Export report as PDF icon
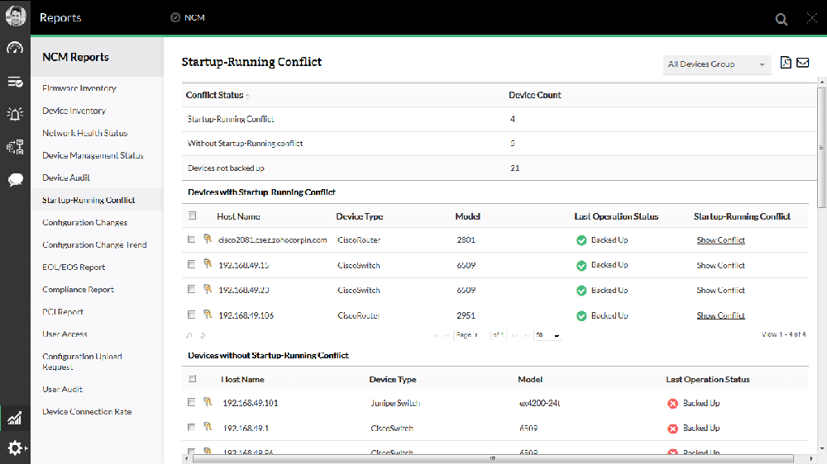827x464 pixels. click(x=786, y=63)
